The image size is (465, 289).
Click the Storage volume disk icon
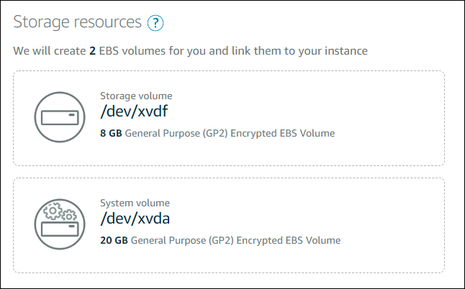click(60, 117)
